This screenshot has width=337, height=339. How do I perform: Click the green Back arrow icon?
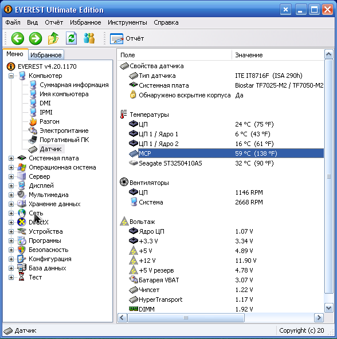(18, 38)
